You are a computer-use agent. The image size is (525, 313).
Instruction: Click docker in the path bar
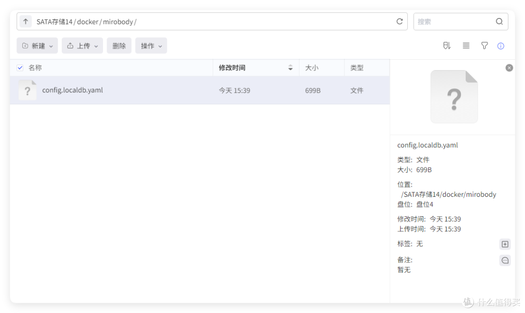87,22
